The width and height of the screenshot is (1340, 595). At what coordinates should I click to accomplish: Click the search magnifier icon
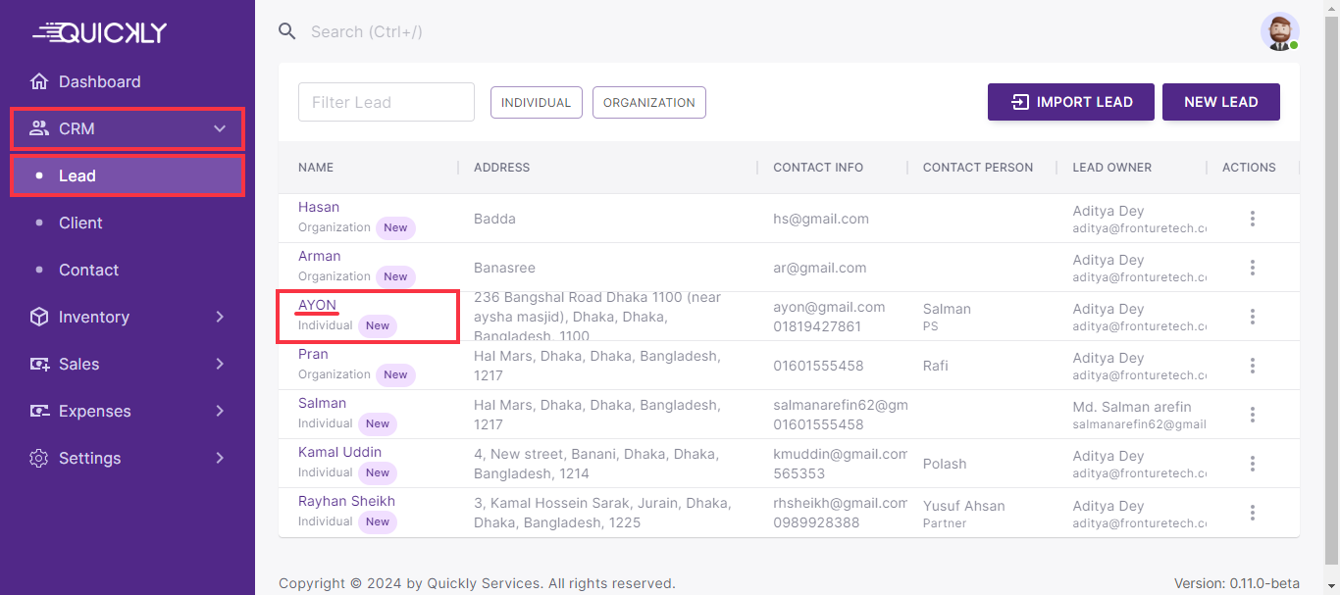click(287, 31)
